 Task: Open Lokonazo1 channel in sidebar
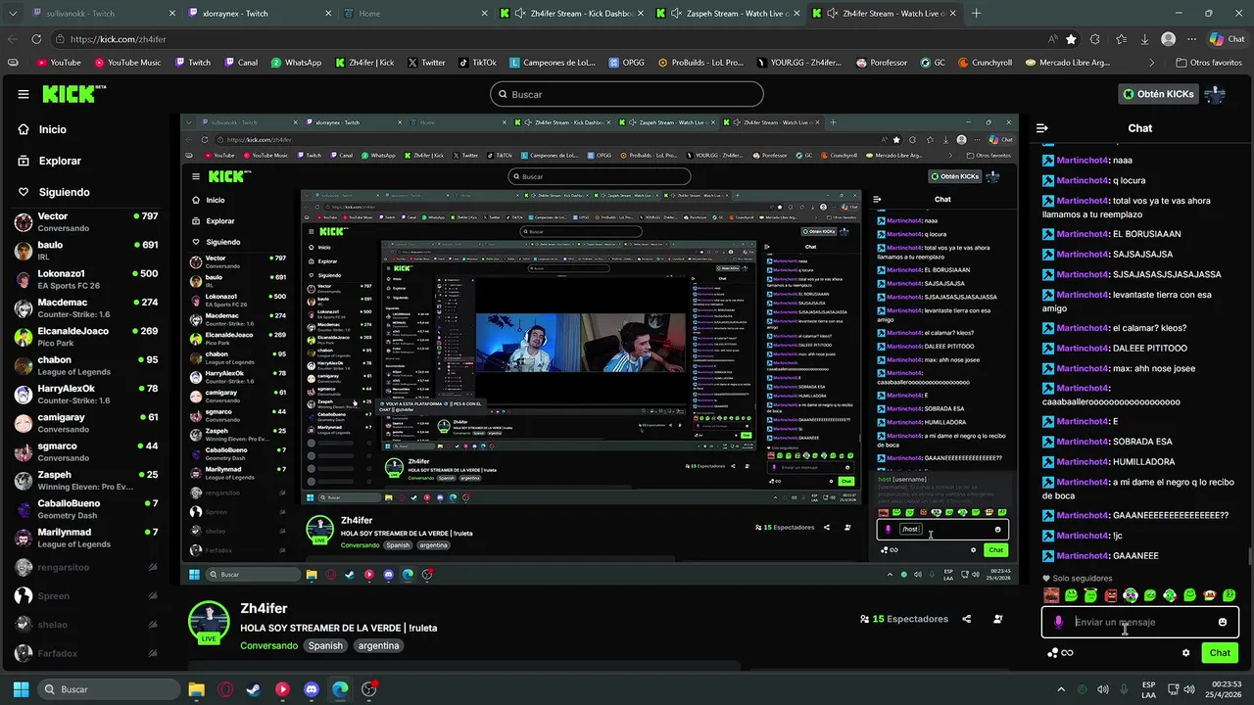click(86, 279)
